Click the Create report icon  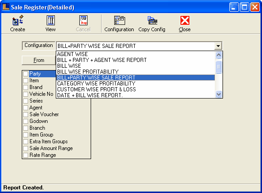tap(18, 20)
